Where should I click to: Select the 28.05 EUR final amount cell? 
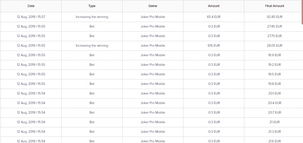[274, 46]
